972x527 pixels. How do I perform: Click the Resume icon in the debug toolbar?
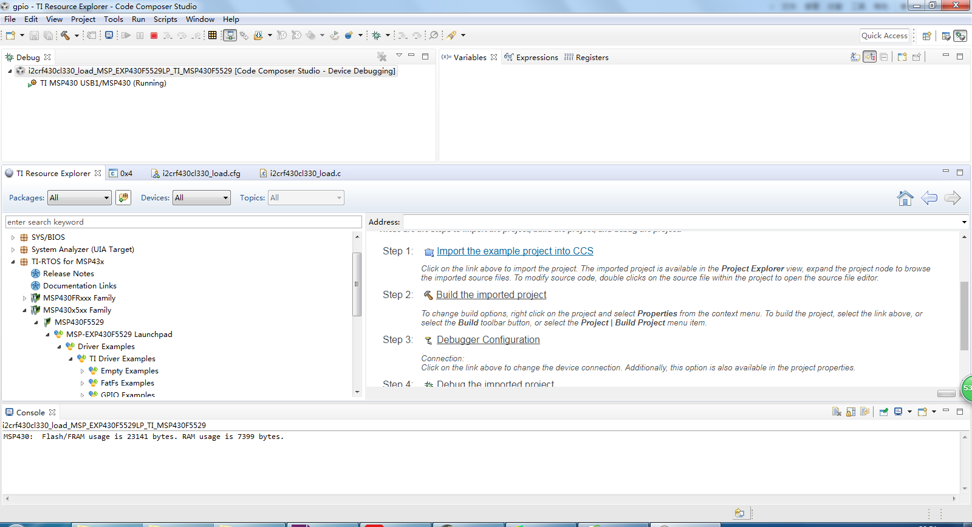pyautogui.click(x=126, y=36)
